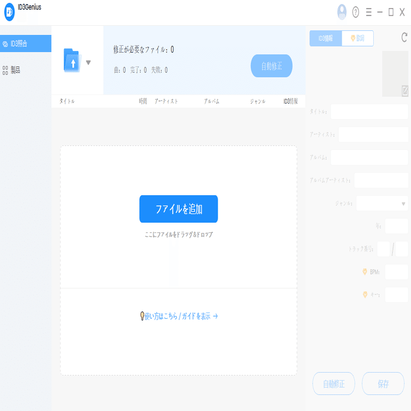Click the lightbulb icon beside the guide link
Viewport: 411px width, 411px height.
[x=142, y=316]
